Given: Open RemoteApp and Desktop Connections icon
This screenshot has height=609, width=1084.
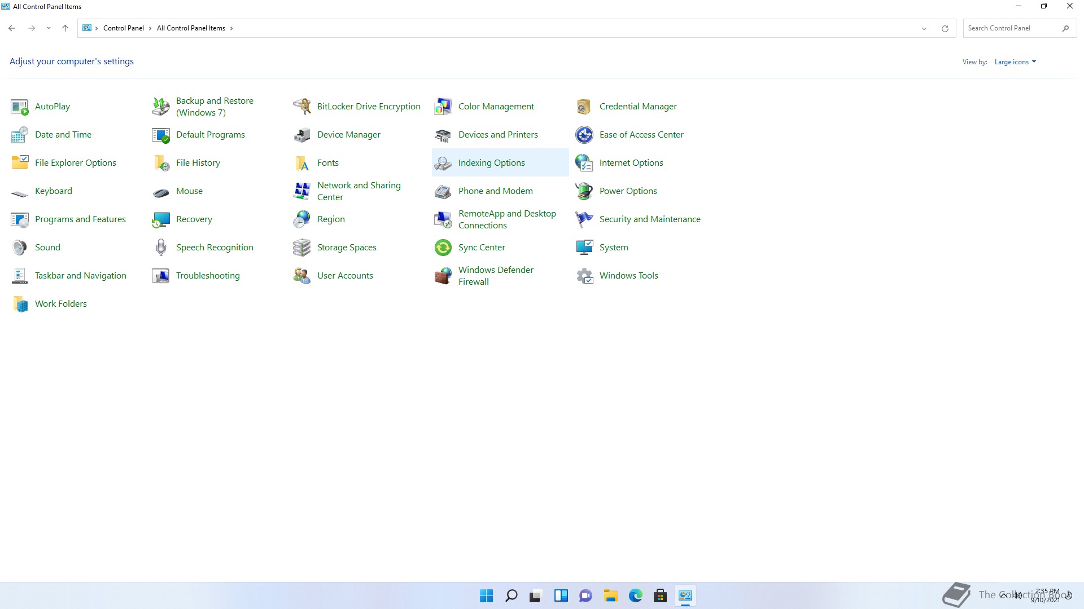Looking at the screenshot, I should pos(443,219).
